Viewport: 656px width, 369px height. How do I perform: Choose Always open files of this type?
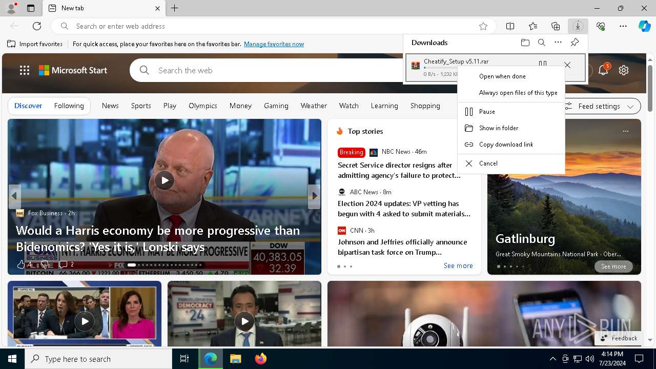click(x=511, y=93)
